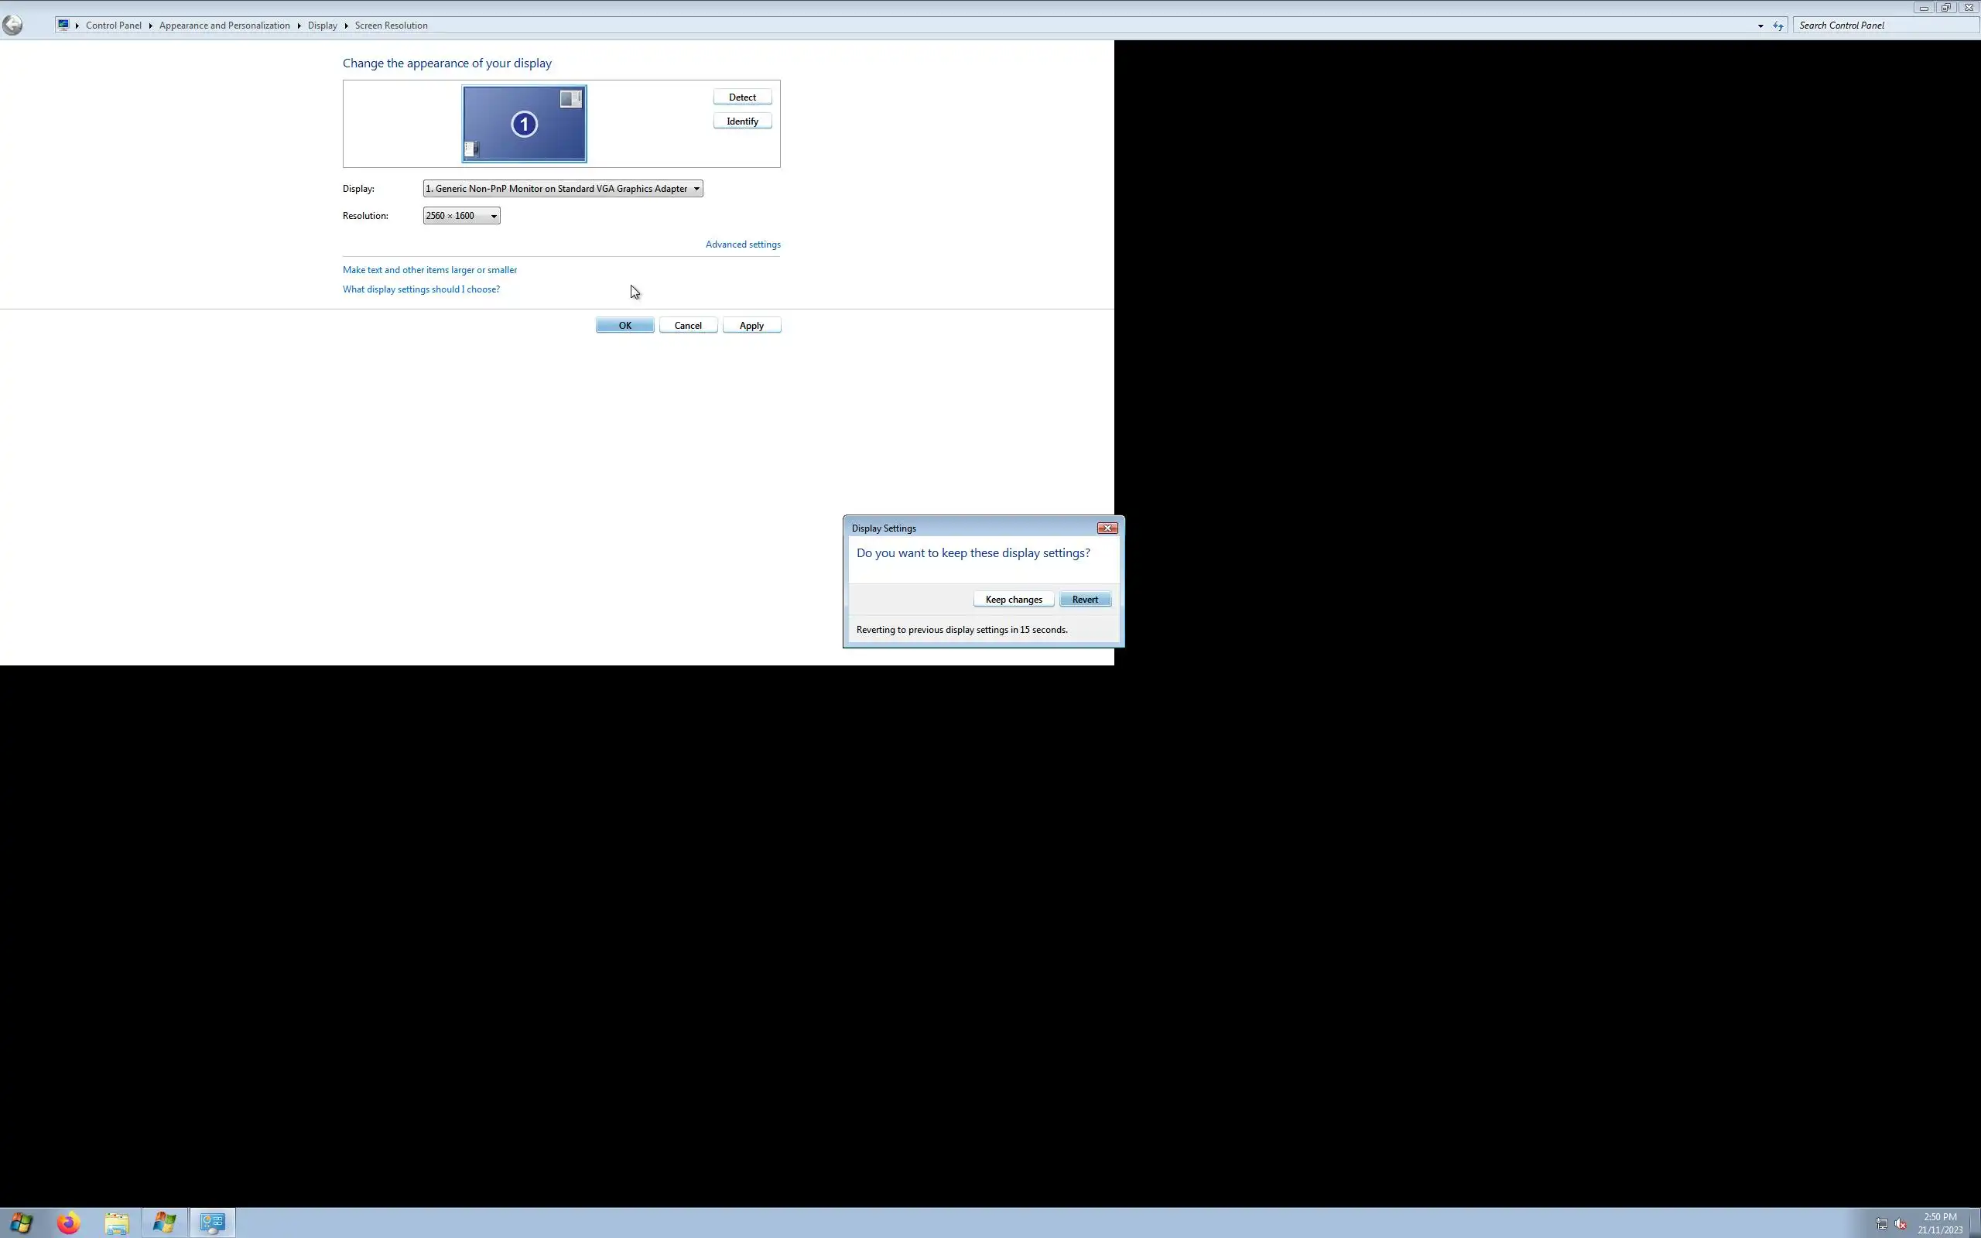The width and height of the screenshot is (1981, 1238).
Task: Click the Back navigation arrow
Action: tap(12, 26)
